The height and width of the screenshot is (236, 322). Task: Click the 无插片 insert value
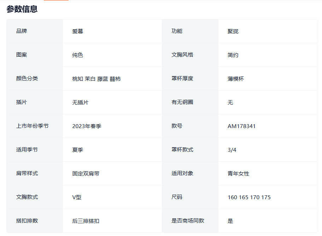(x=80, y=103)
